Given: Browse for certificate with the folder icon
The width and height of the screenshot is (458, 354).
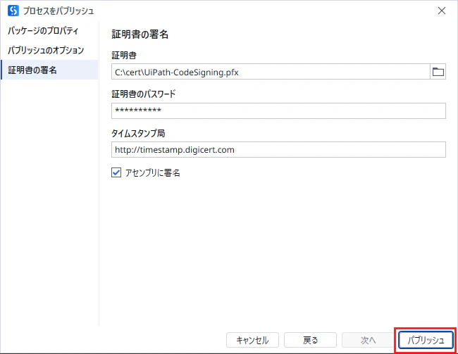Looking at the screenshot, I should (x=438, y=72).
